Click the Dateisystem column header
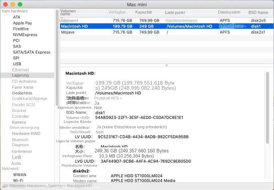 [x=229, y=12]
